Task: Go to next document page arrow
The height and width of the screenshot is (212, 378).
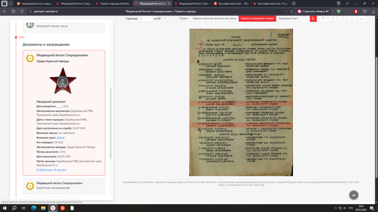Action: click(165, 18)
